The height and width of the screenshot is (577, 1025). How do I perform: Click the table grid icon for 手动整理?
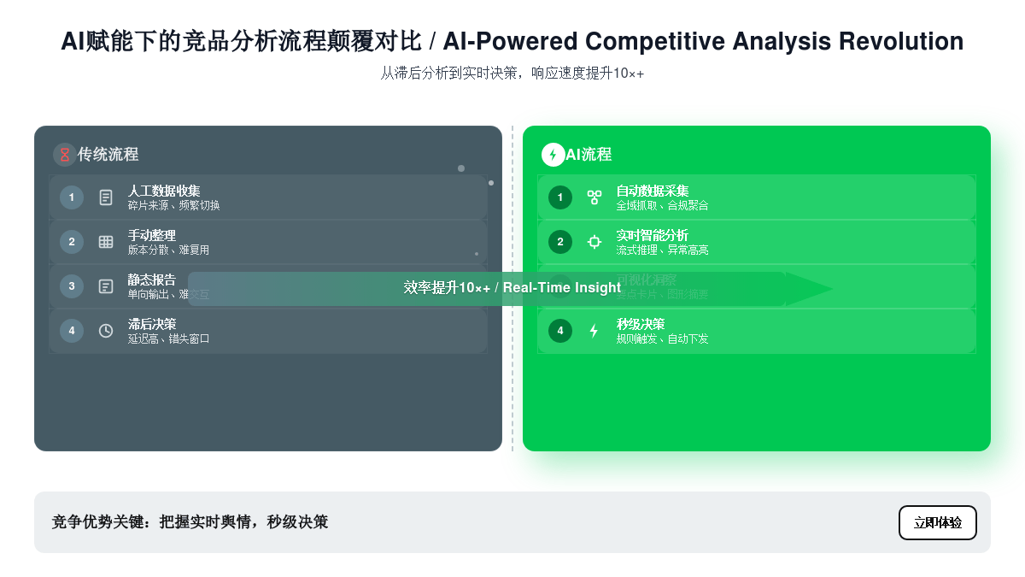click(106, 242)
